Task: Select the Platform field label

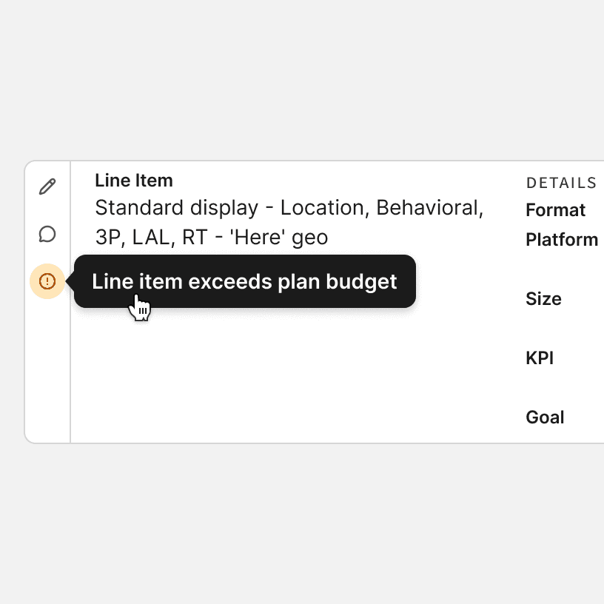Action: point(561,240)
